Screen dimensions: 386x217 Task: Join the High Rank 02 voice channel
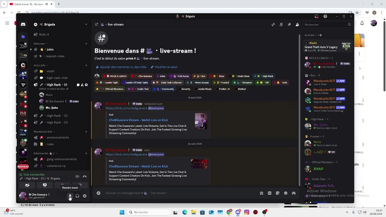(x=60, y=116)
